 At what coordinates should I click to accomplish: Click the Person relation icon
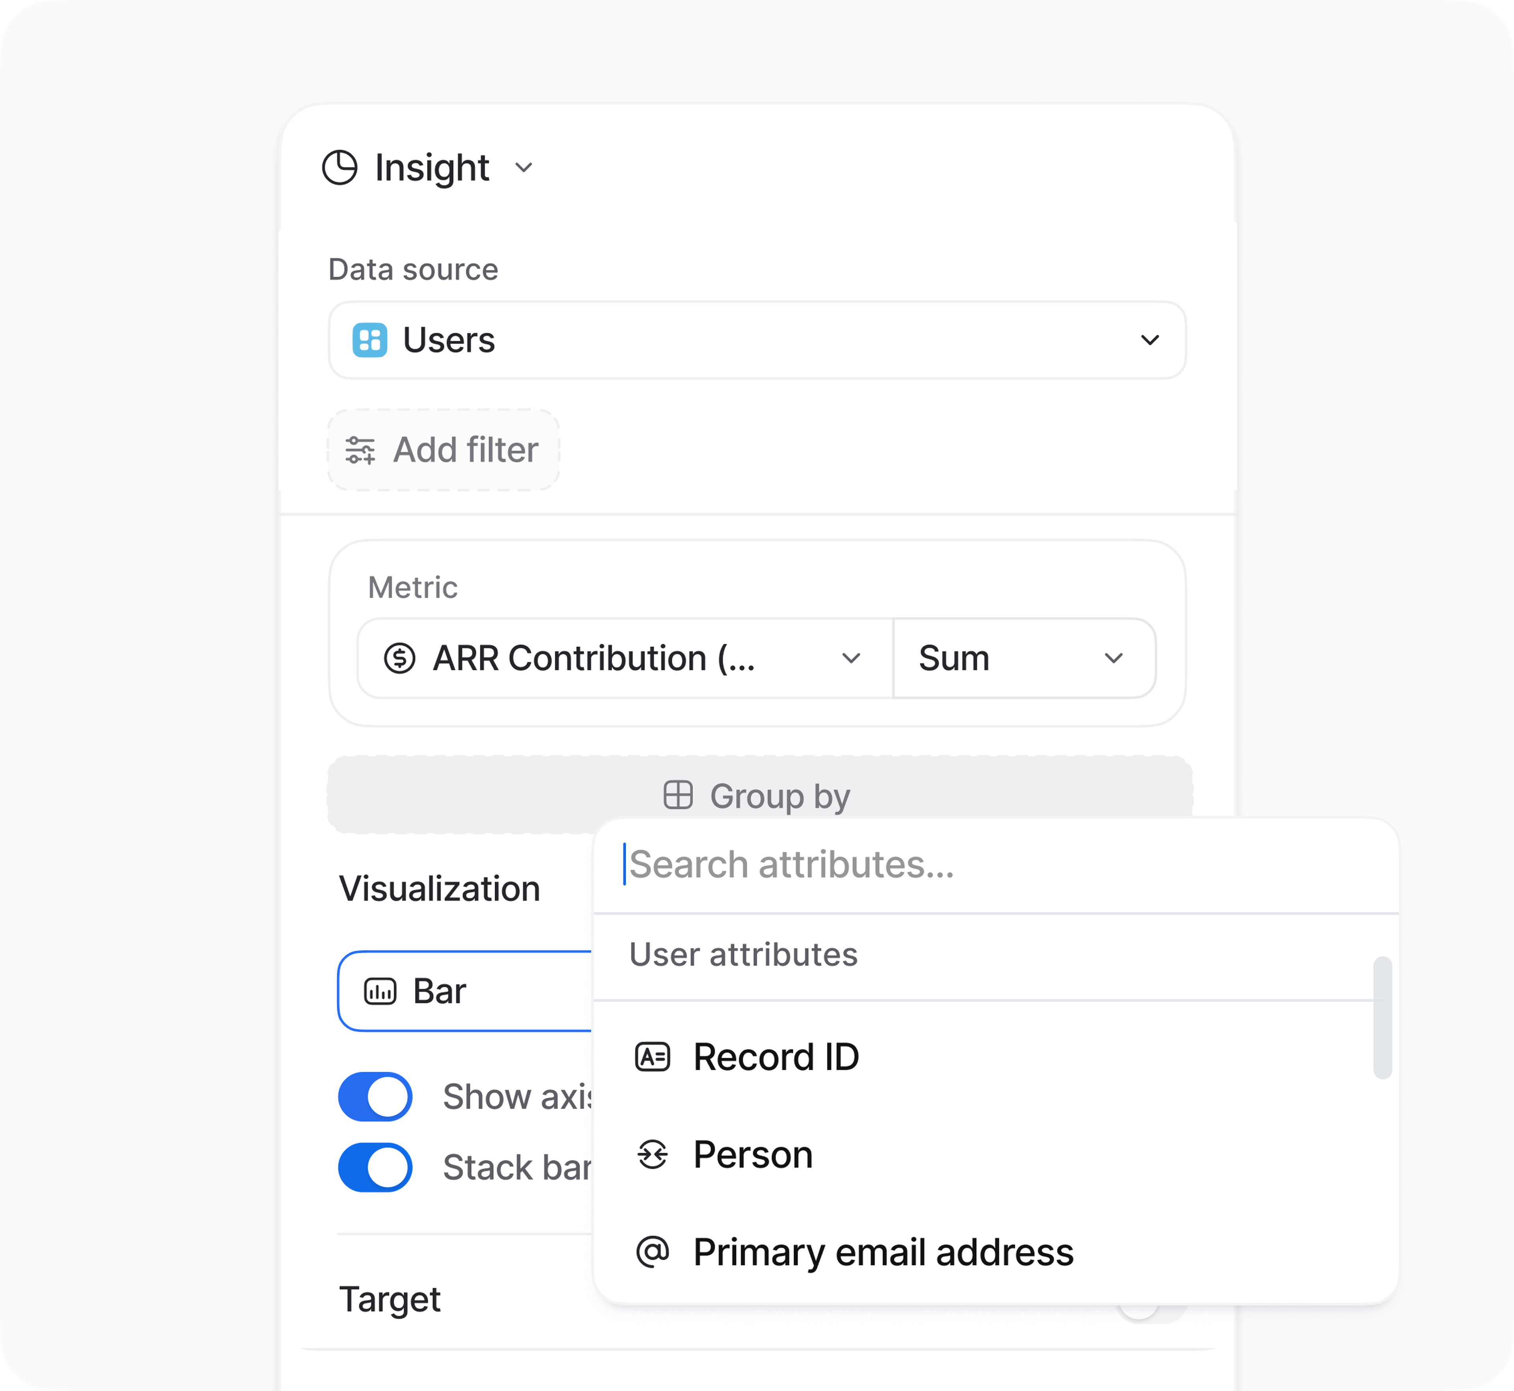(652, 1155)
